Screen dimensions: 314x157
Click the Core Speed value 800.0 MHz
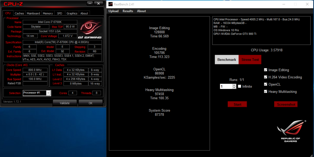click(35, 70)
